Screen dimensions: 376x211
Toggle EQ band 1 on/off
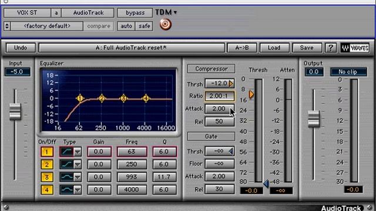47,152
